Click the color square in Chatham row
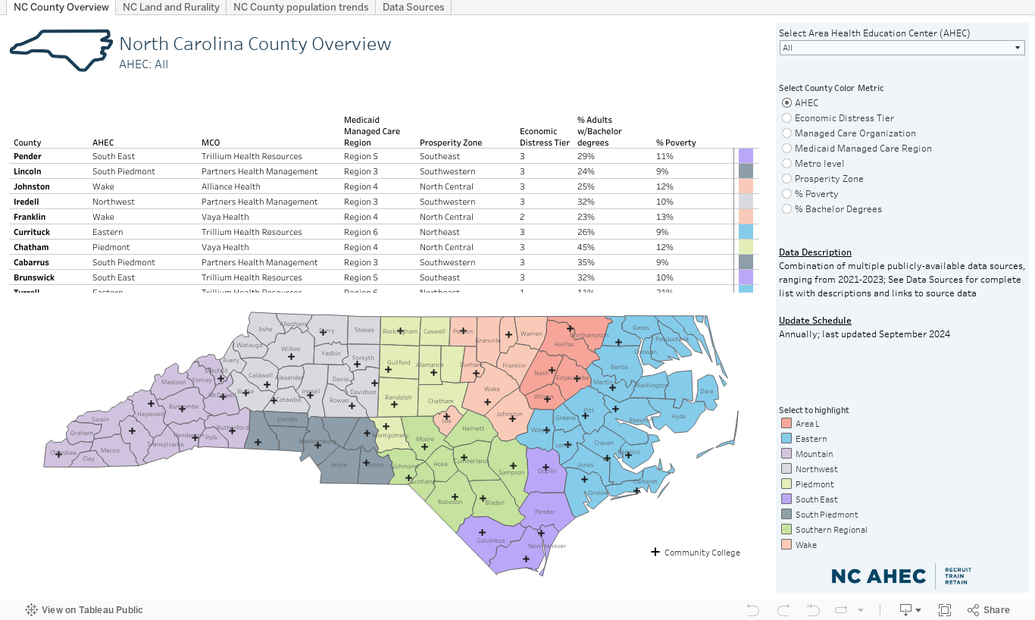 tap(746, 247)
